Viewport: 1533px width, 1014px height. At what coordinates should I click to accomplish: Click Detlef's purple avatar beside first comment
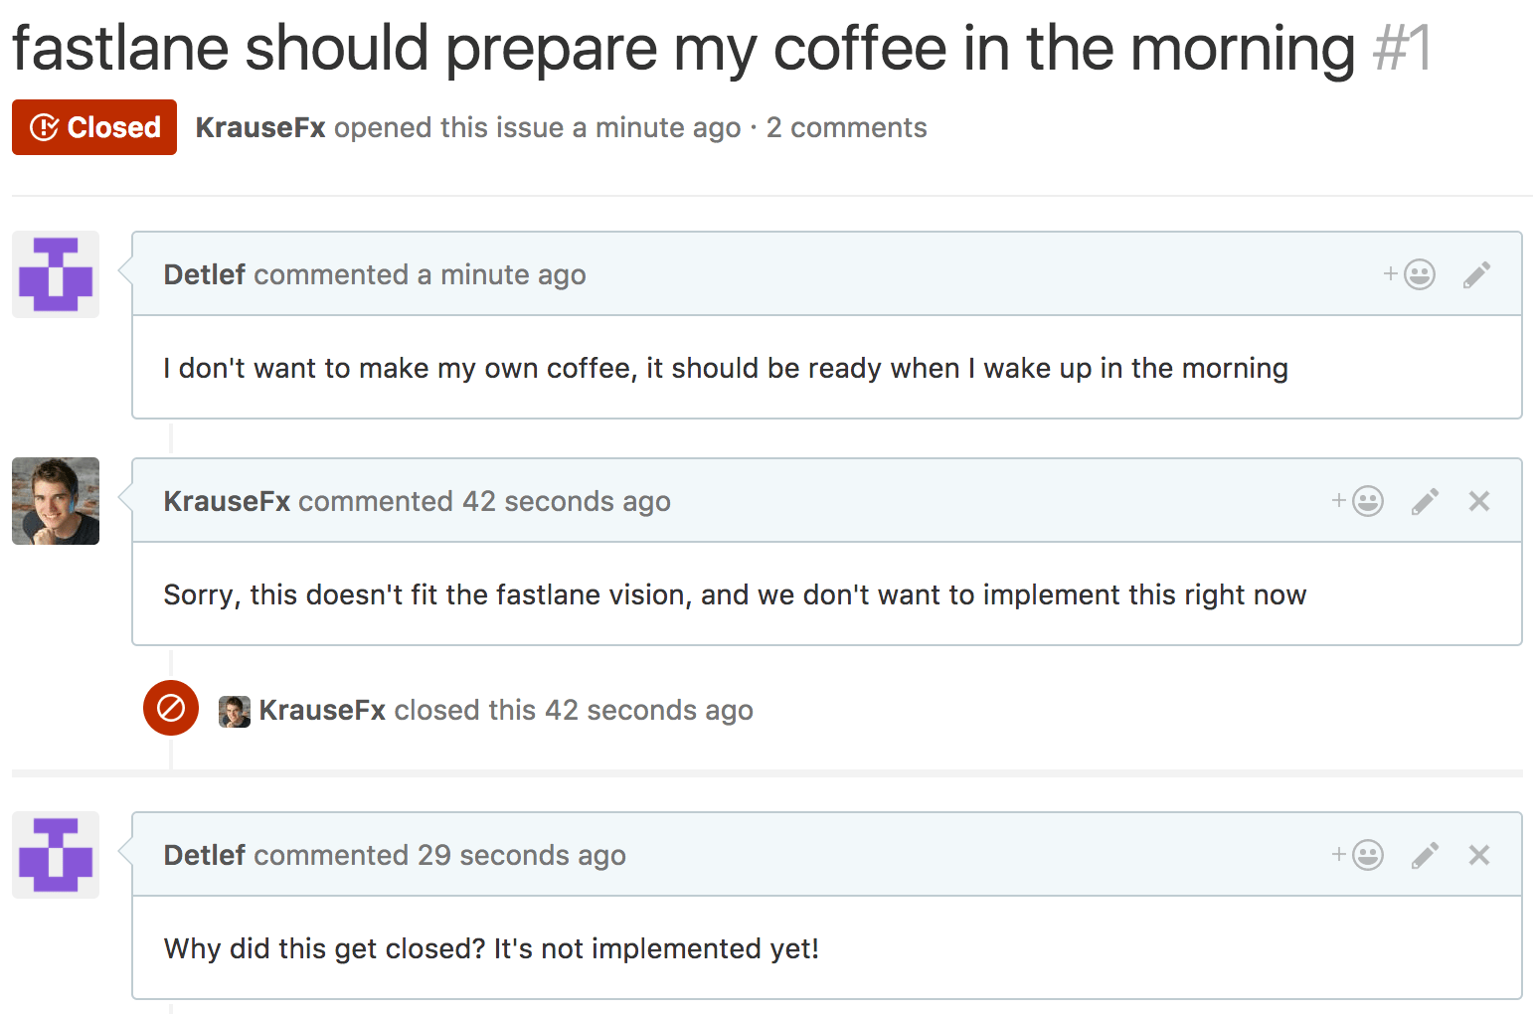coord(56,274)
